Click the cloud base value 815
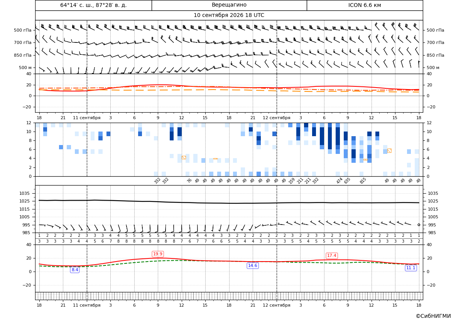This screenshot has height=319, width=451. (363, 181)
